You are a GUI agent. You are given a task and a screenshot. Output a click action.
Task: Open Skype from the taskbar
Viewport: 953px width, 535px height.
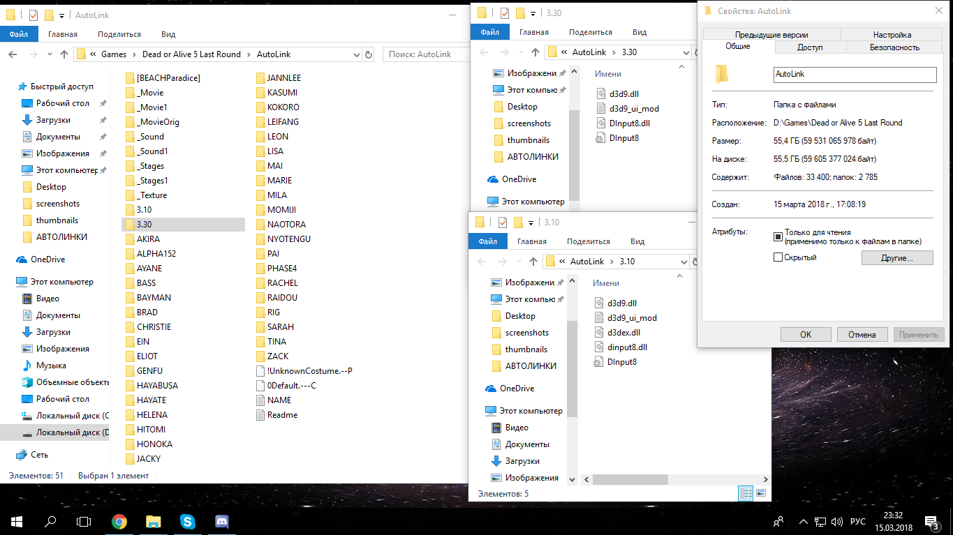pos(187,521)
